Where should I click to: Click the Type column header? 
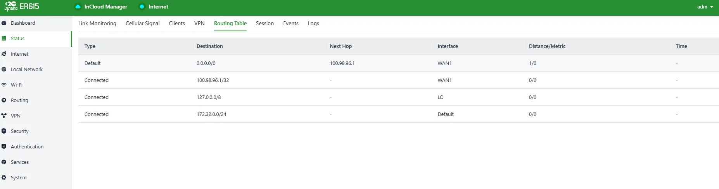point(90,46)
